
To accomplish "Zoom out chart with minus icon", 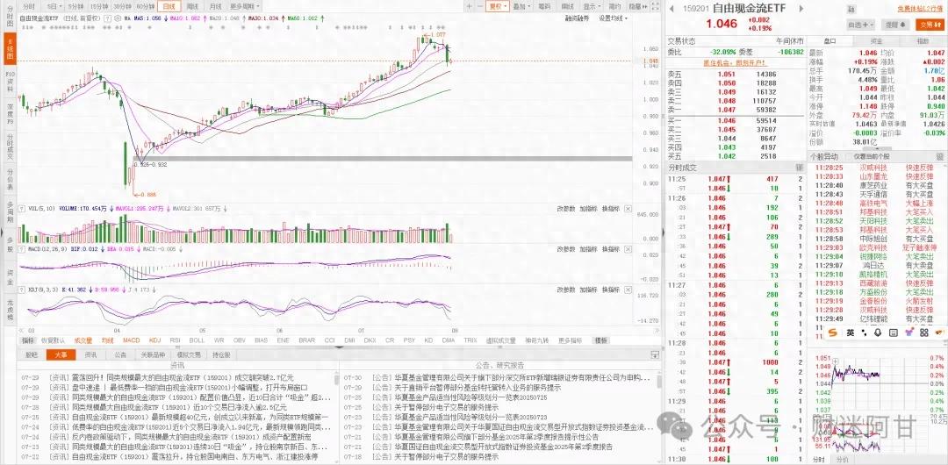I will pyautogui.click(x=479, y=6).
